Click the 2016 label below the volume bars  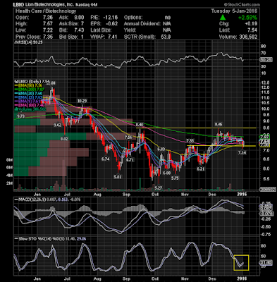pos(242,195)
